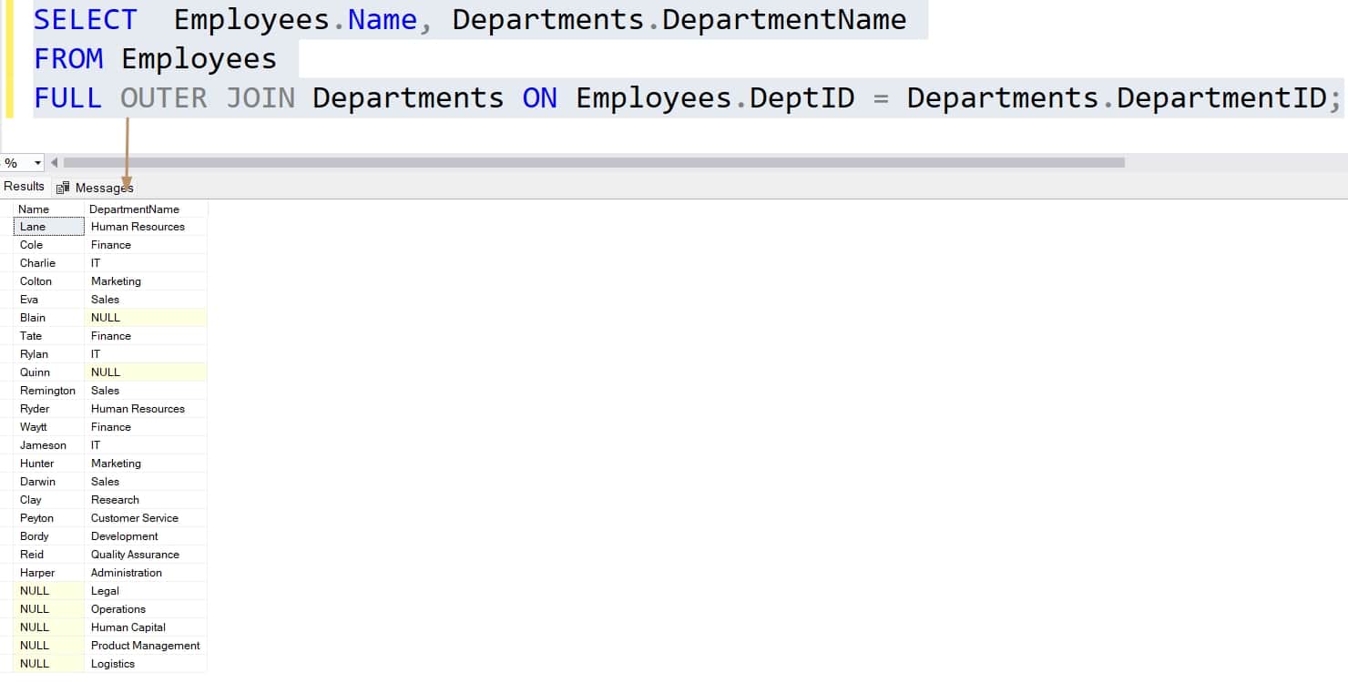The image size is (1348, 683).
Task: Click the Messages tab icon
Action: 63,187
